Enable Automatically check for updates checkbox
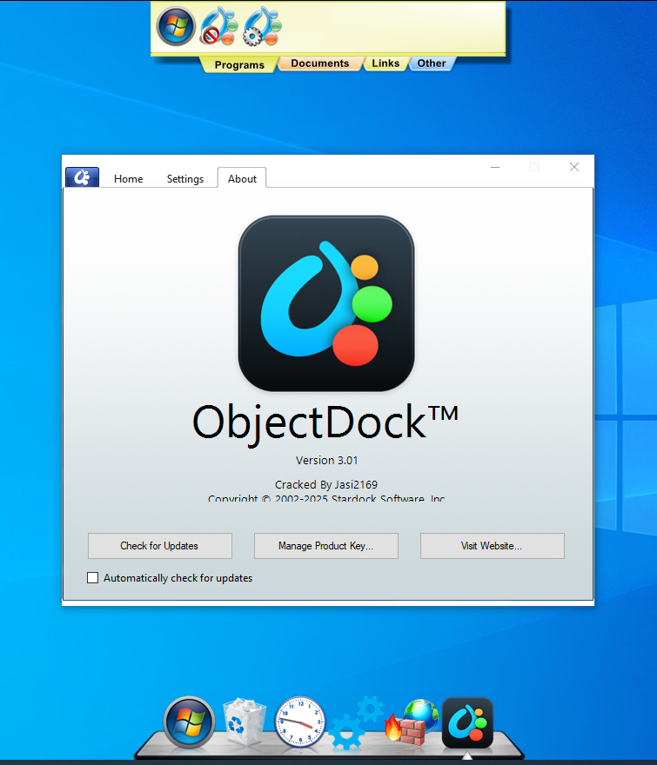The image size is (657, 765). 93,577
